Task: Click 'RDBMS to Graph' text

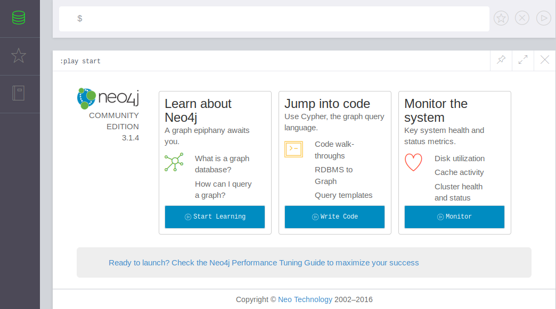Action: (x=334, y=175)
